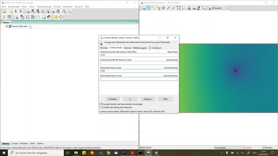Open the Python shell icon
278x156 pixels.
pos(49,17)
